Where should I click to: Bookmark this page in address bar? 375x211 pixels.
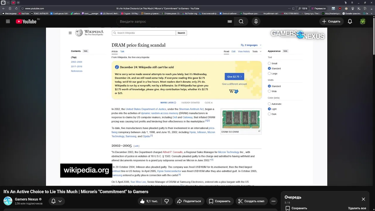(294, 8)
